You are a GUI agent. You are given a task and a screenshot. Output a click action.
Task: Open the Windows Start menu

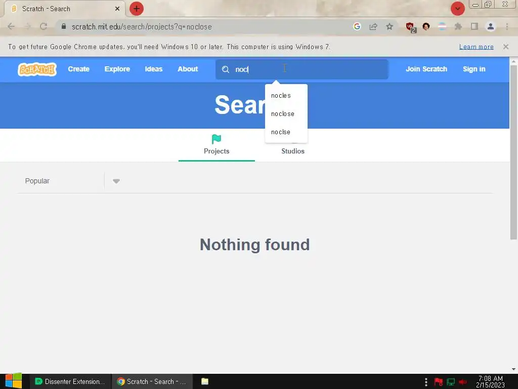tap(14, 381)
